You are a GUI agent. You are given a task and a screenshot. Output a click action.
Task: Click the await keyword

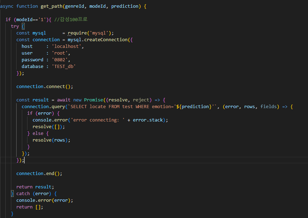tap(64, 100)
